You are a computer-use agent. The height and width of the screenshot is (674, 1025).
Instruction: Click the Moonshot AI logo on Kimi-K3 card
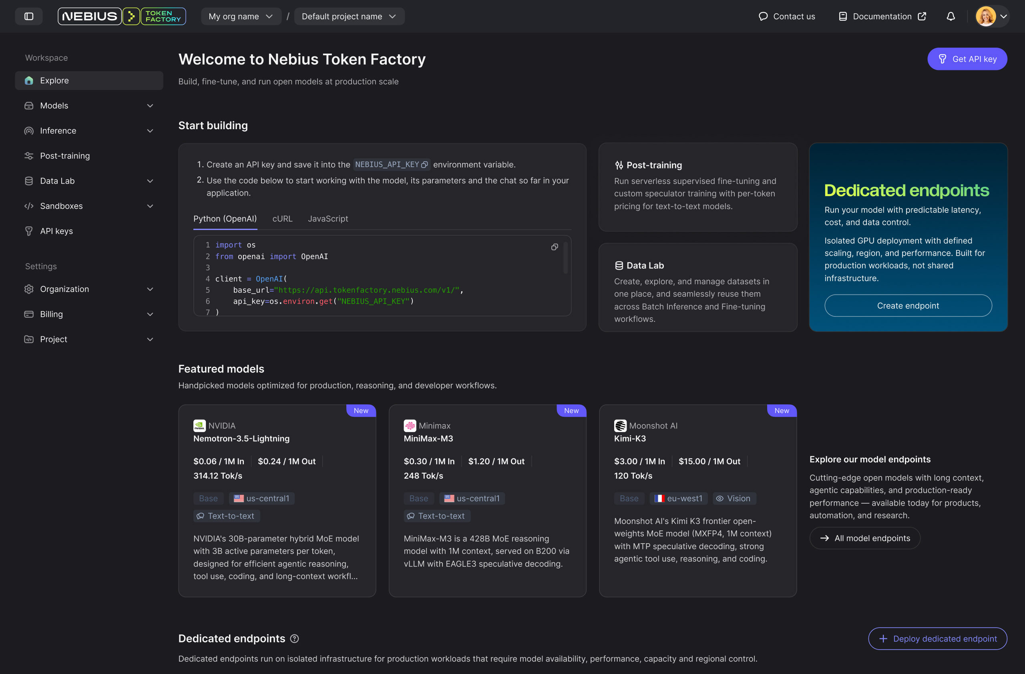[620, 426]
